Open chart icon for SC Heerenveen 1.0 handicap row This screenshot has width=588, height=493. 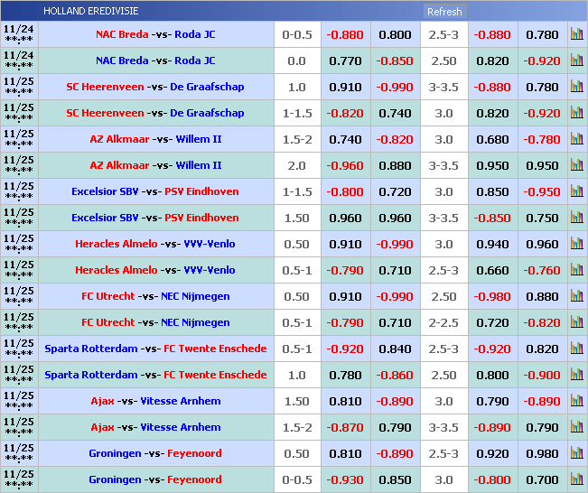(x=576, y=88)
